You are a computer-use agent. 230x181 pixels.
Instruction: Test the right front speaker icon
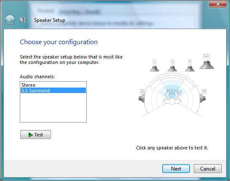(190, 69)
